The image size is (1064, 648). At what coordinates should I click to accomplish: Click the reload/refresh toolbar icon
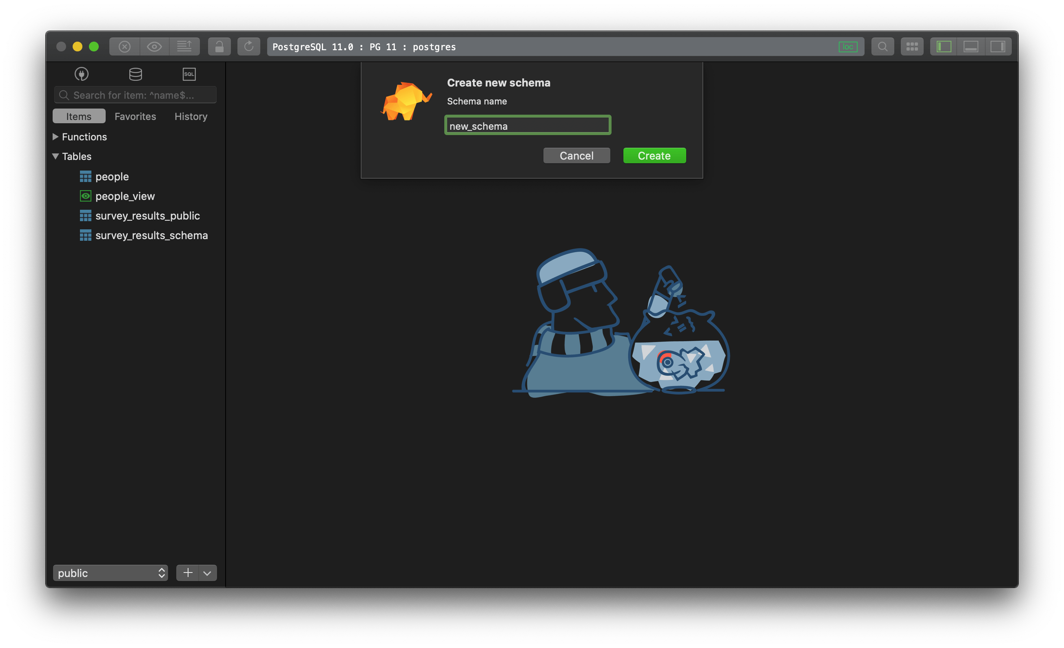249,47
